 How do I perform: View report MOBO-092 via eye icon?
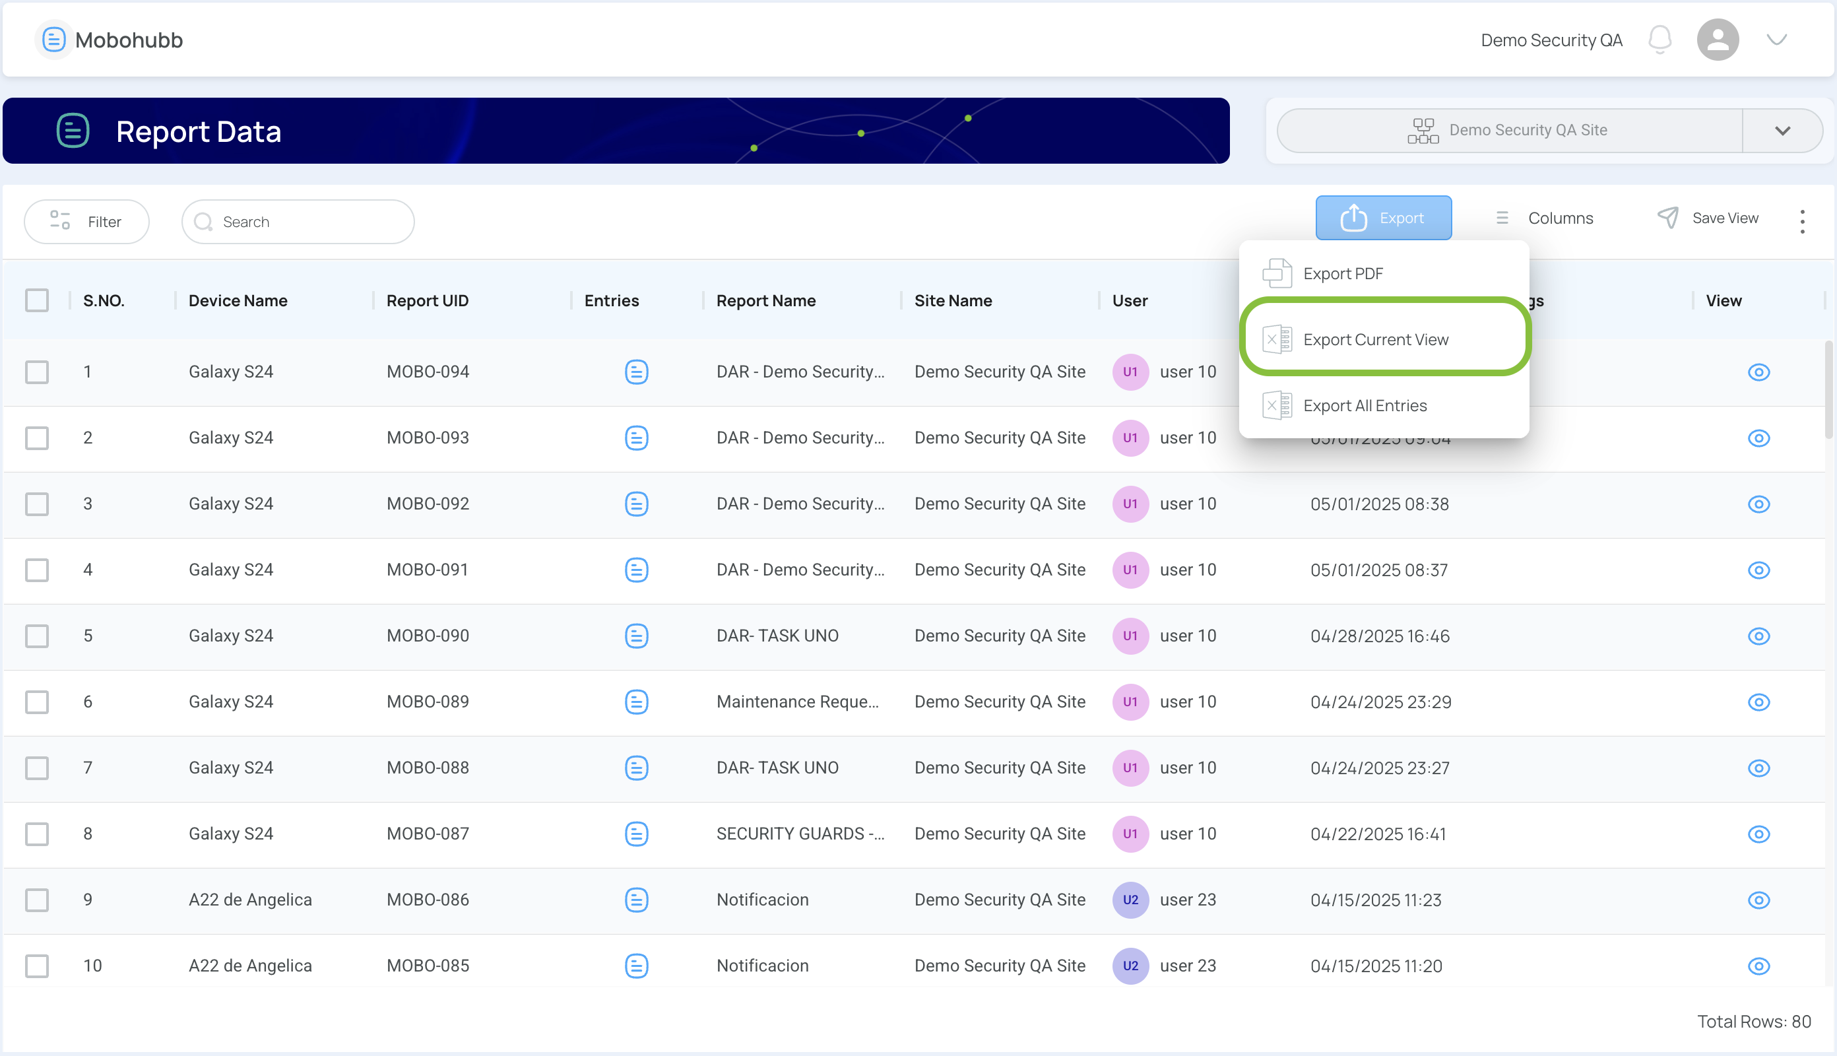coord(1758,504)
